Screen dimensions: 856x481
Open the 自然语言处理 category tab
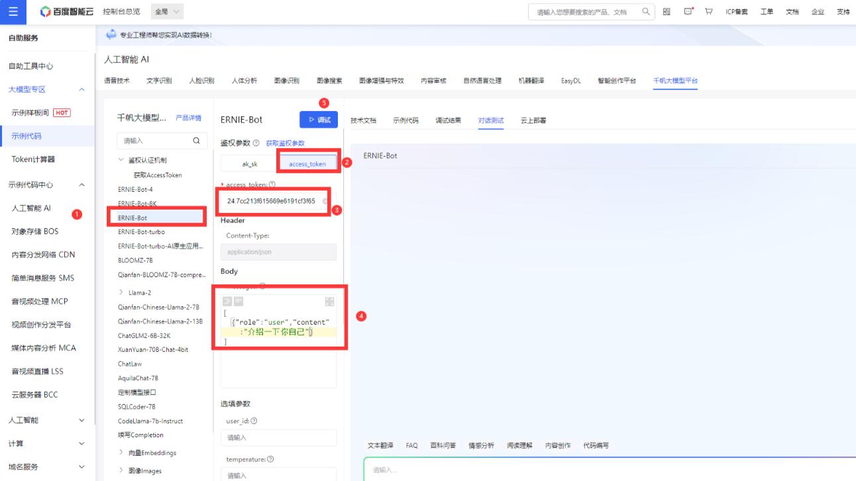tap(482, 81)
